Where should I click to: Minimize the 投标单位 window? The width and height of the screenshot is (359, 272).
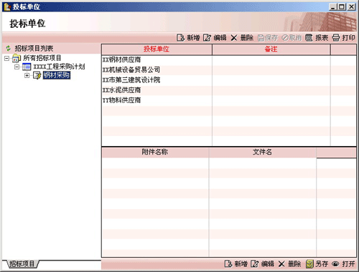click(x=333, y=7)
